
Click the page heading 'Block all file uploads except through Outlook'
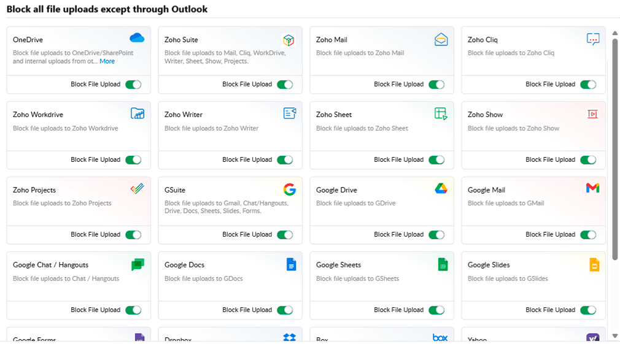tap(107, 9)
